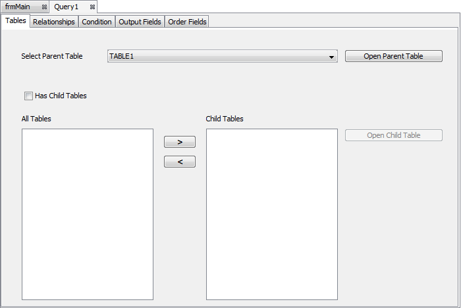The width and height of the screenshot is (461, 308).
Task: Open the Order Fields tab
Action: 187,22
